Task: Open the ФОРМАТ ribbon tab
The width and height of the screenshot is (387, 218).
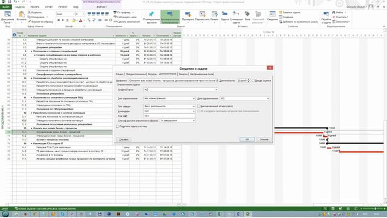Action: point(102,7)
